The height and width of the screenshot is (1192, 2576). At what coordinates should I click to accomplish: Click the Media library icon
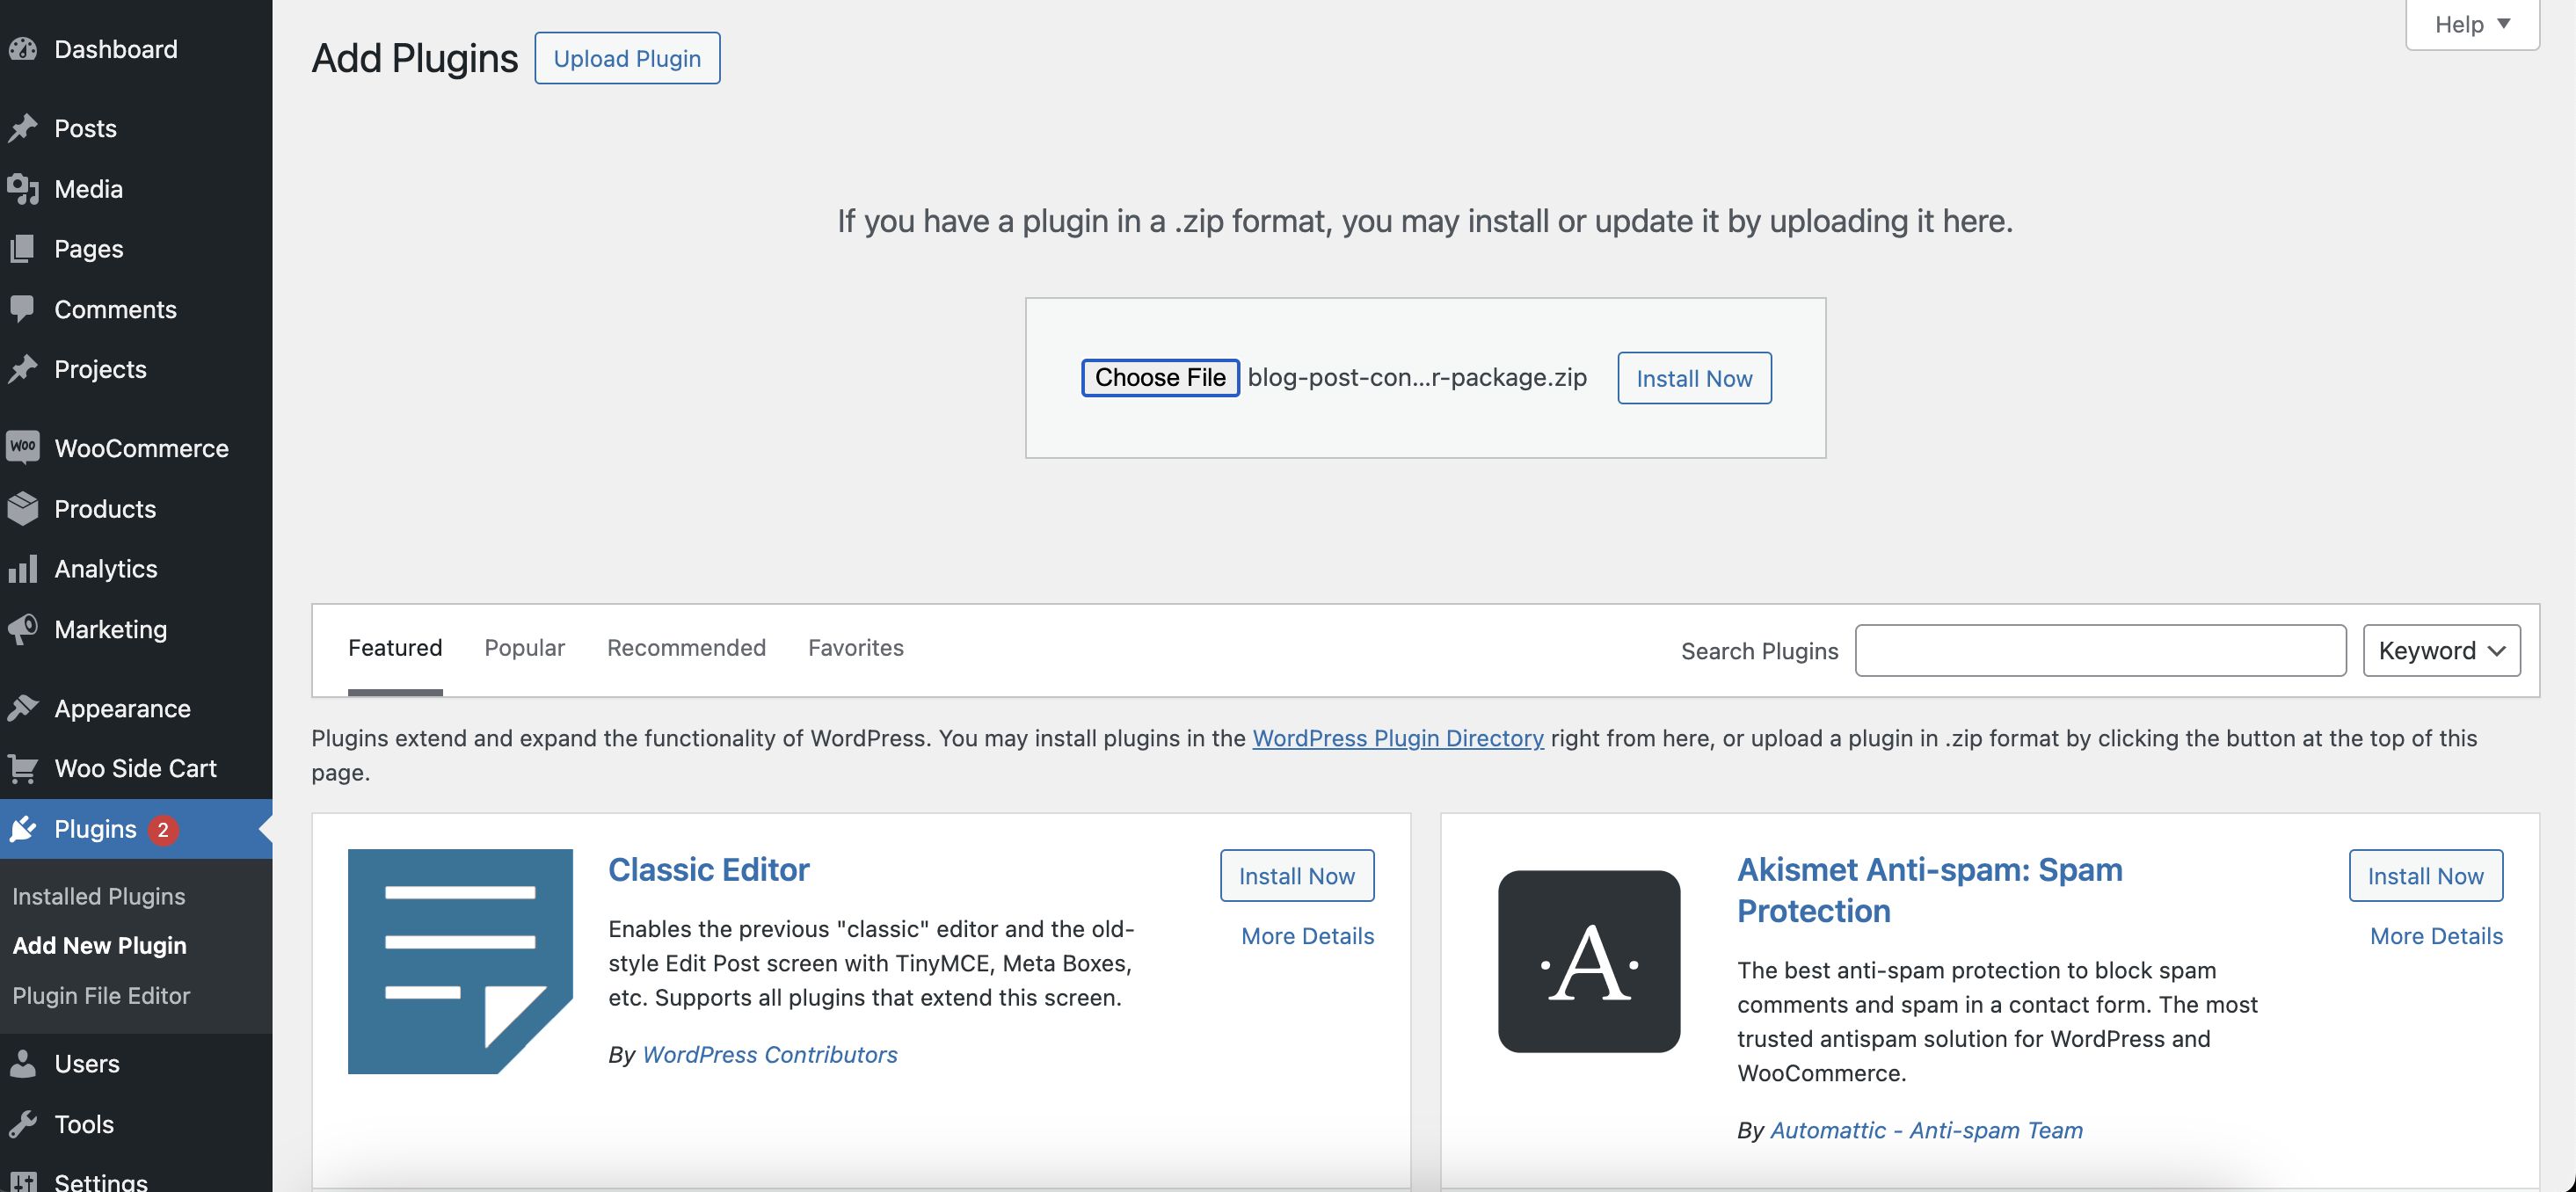pyautogui.click(x=22, y=188)
